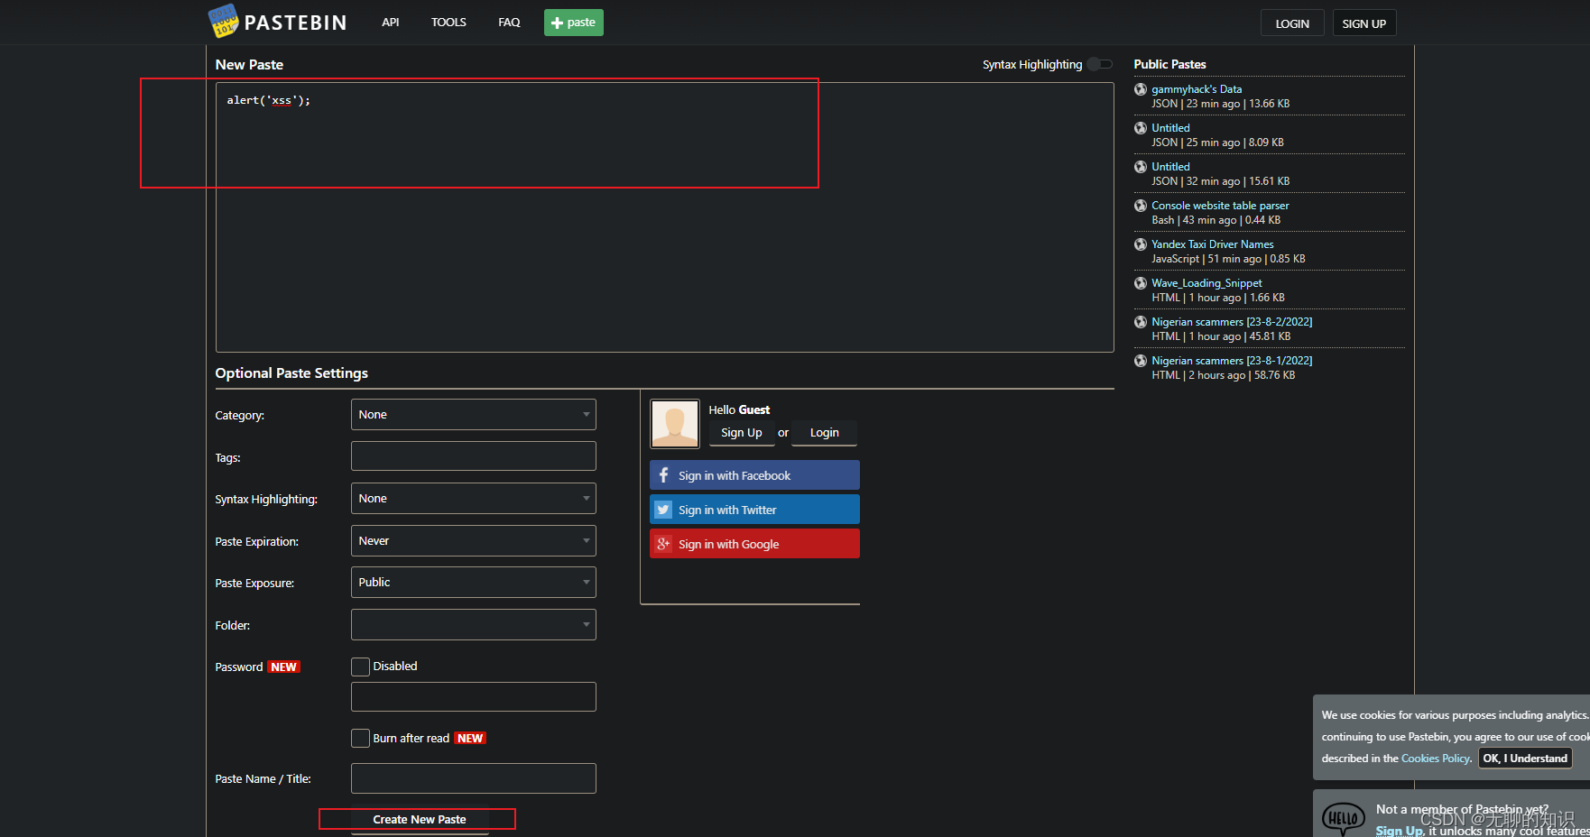Image resolution: width=1590 pixels, height=837 pixels.
Task: Click the PASTEBIN site title text
Action: point(295,23)
